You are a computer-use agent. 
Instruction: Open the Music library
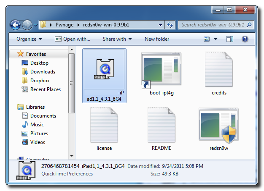[37, 125]
